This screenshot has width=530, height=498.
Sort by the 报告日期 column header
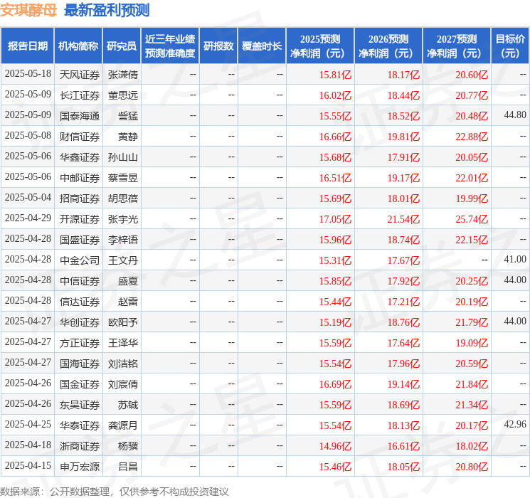tap(27, 46)
